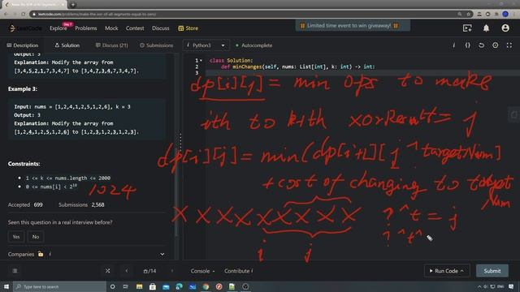
Task: Open the Store link
Action: click(x=188, y=28)
